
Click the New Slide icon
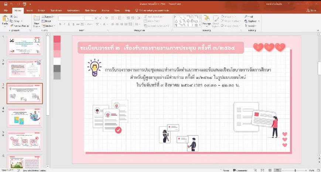tap(37, 18)
